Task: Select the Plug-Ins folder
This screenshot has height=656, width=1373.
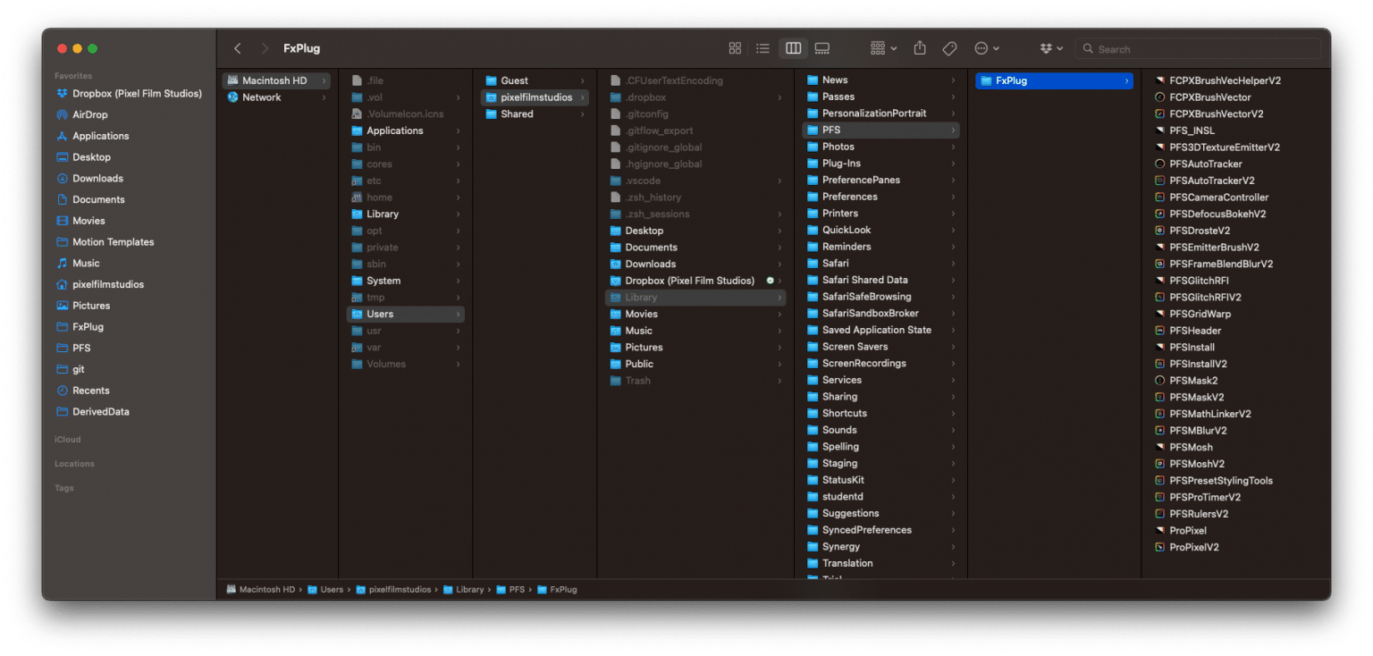Action: (880, 164)
